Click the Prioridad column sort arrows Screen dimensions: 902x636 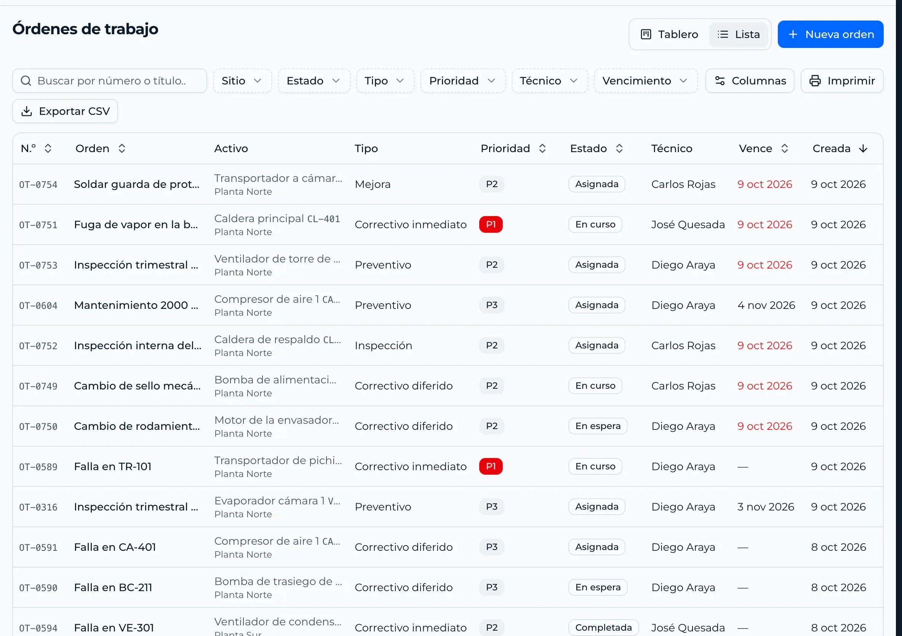[x=542, y=149]
